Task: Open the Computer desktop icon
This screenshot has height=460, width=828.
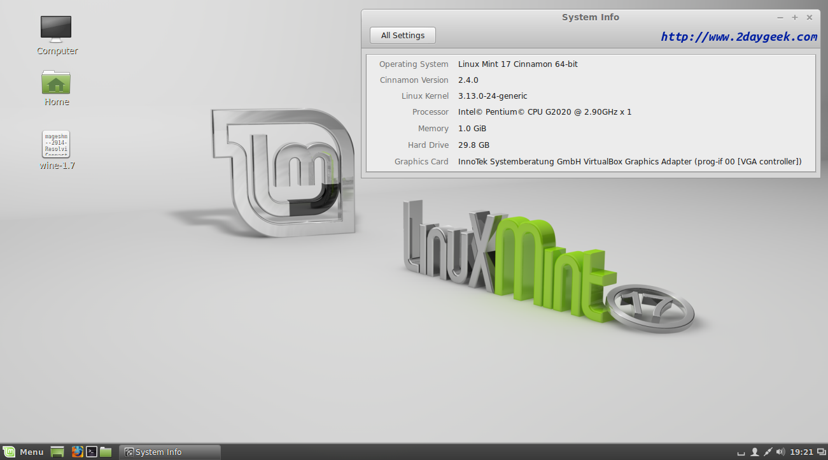Action: pos(56,30)
